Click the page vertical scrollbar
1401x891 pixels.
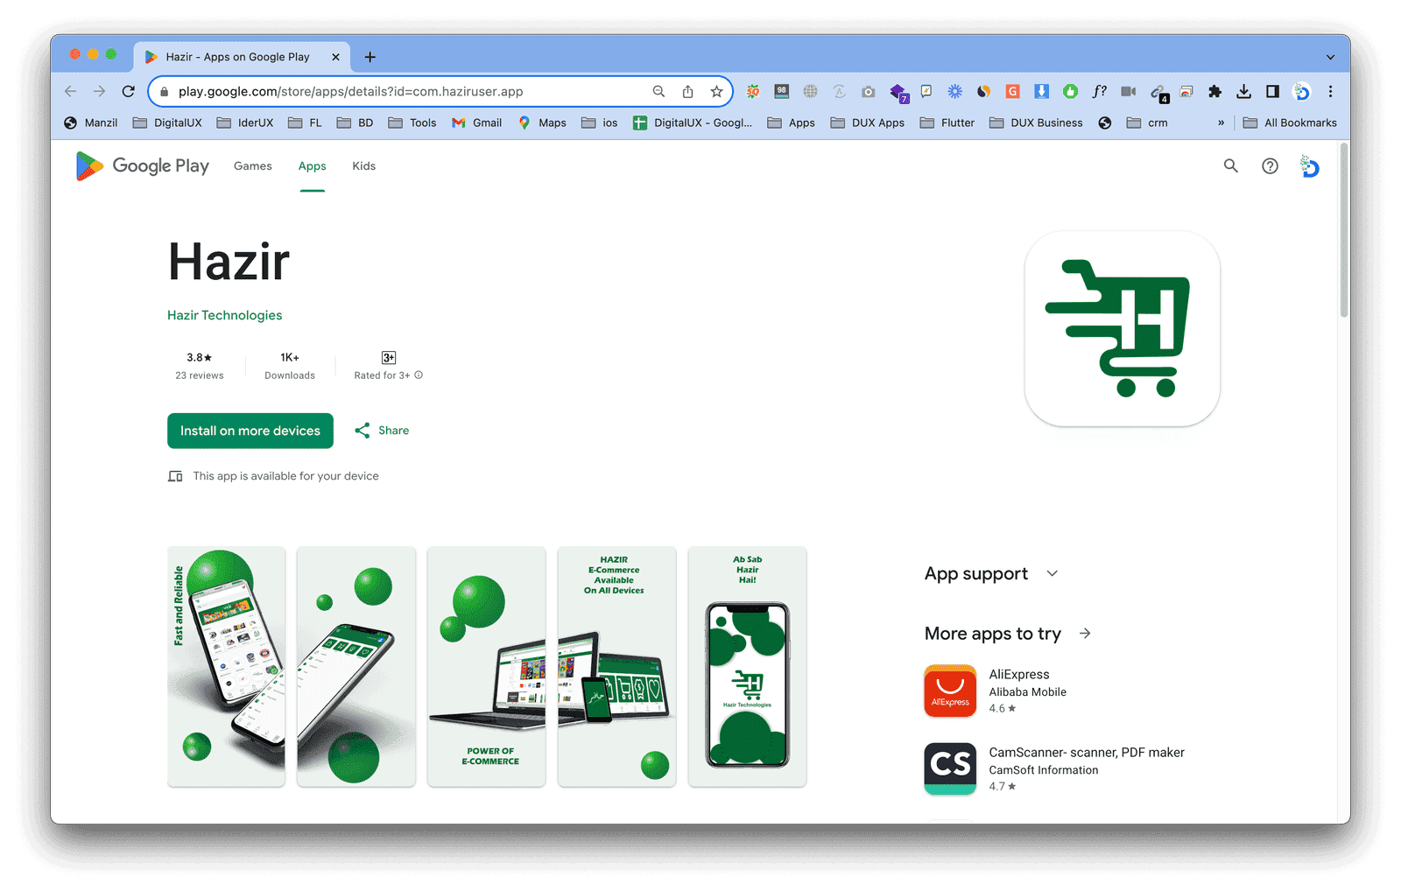point(1344,232)
